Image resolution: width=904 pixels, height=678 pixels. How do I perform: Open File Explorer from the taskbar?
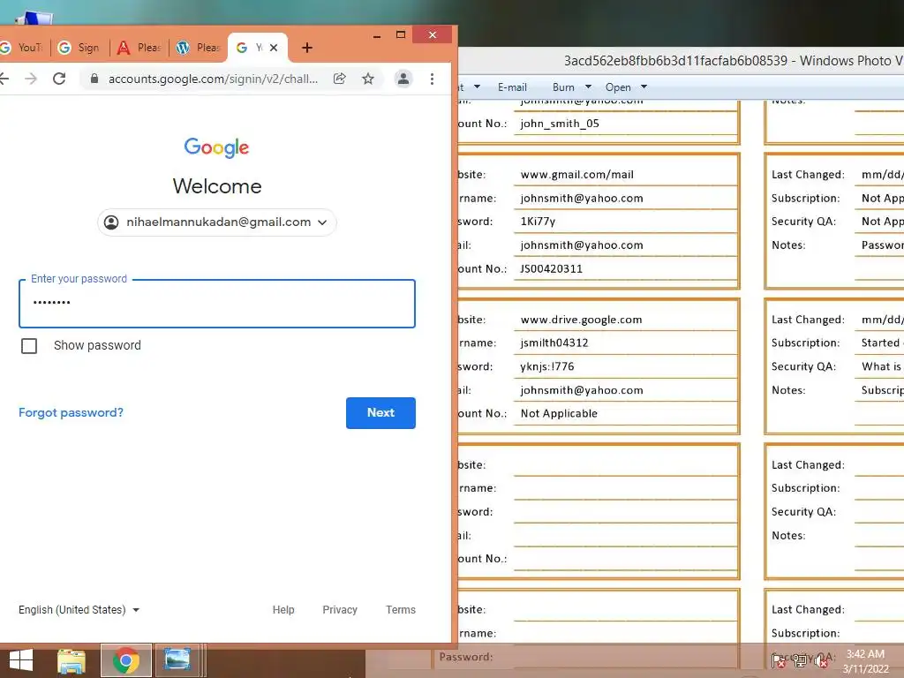pyautogui.click(x=72, y=660)
